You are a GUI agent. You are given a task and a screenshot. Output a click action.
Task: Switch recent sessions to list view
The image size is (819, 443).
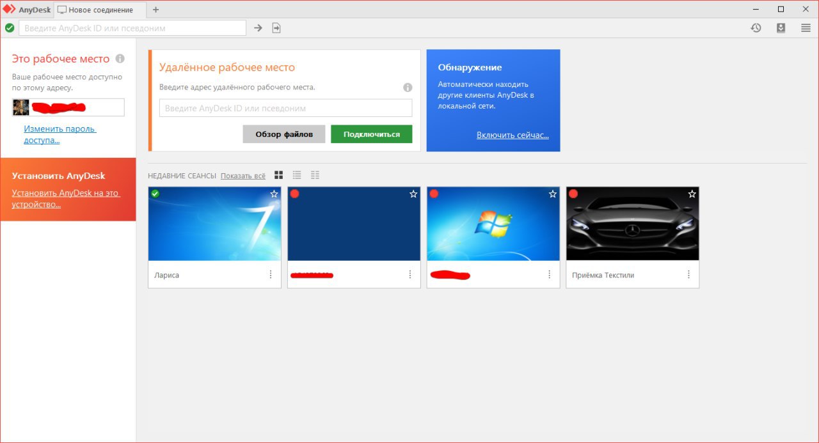[297, 175]
